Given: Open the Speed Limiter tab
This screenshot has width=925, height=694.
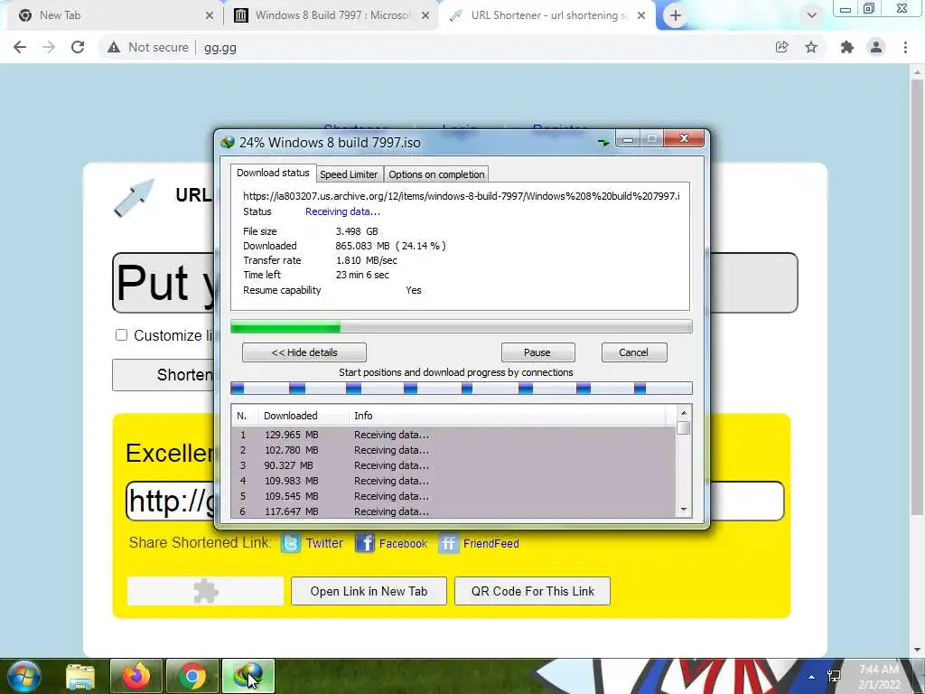Looking at the screenshot, I should [349, 174].
